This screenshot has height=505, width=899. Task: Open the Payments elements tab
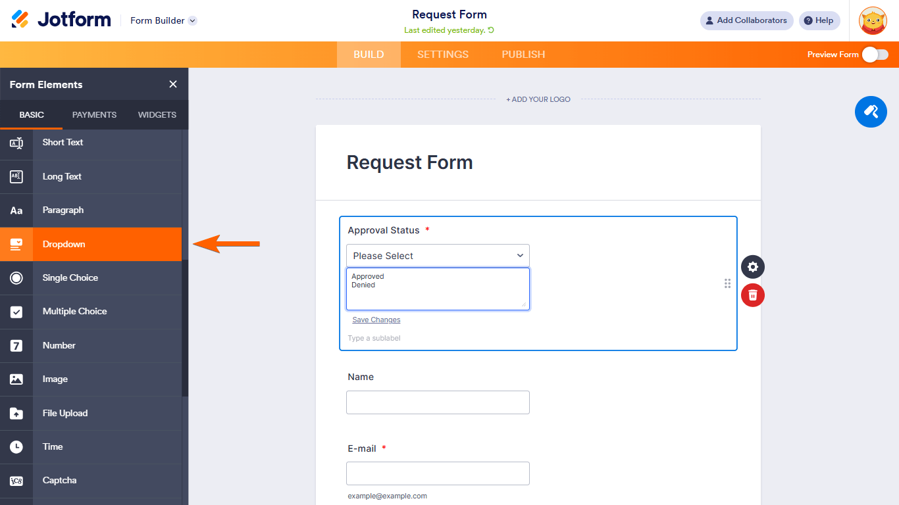tap(94, 114)
